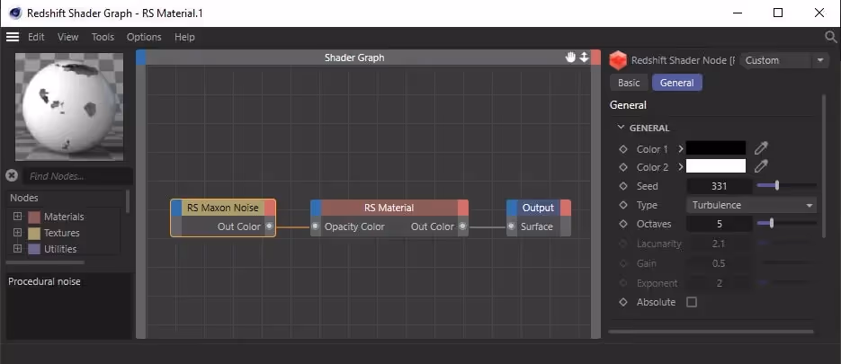
Task: Toggle the Absolute checkbox
Action: click(692, 302)
